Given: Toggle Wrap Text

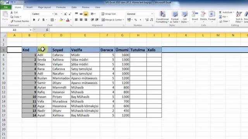Looking at the screenshot, I should 108,14.
